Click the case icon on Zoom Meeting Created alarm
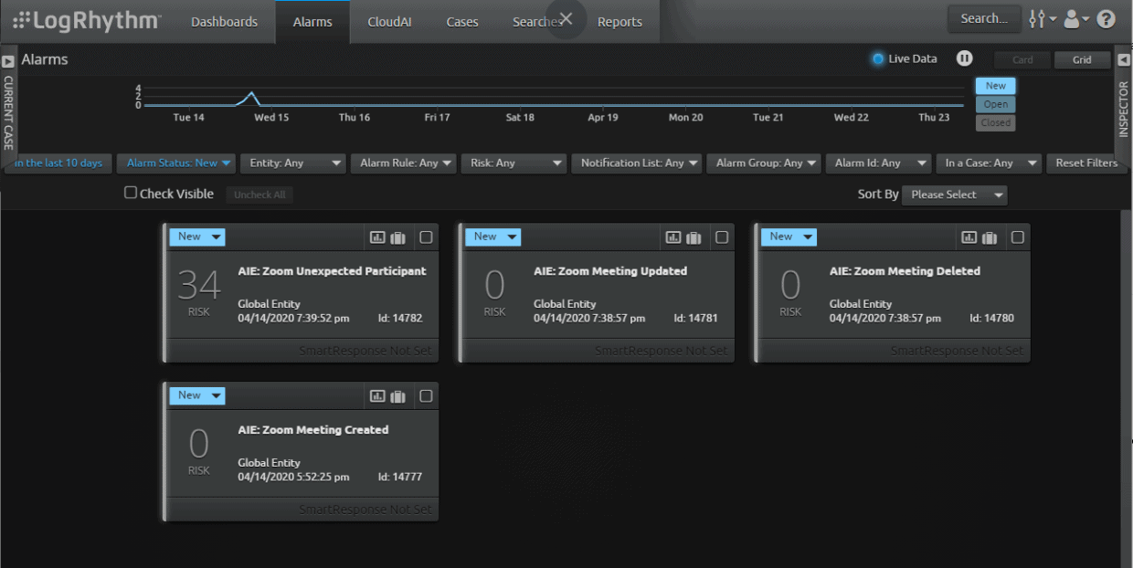Image resolution: width=1133 pixels, height=568 pixels. 397,395
